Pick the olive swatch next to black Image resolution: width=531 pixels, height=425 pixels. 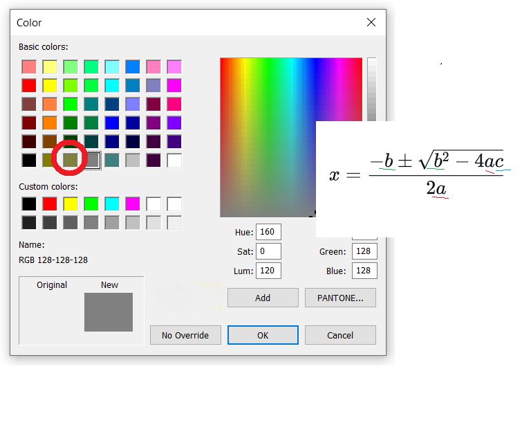[x=48, y=161]
